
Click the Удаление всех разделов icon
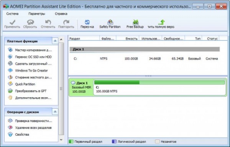point(10,127)
